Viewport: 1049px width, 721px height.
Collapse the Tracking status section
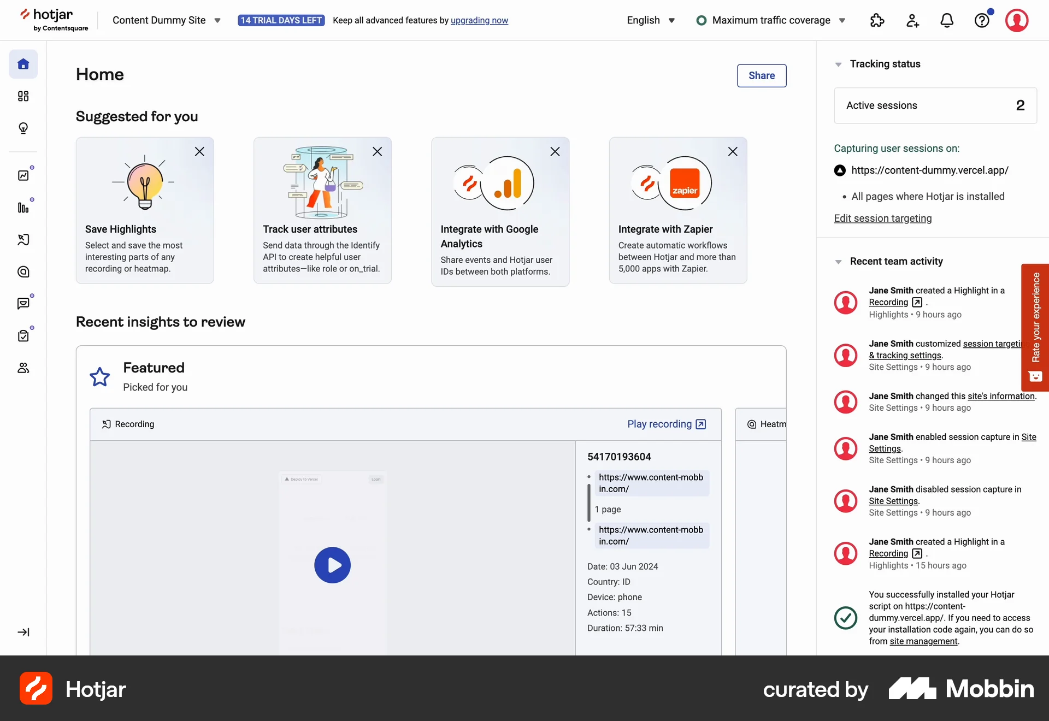tap(839, 64)
